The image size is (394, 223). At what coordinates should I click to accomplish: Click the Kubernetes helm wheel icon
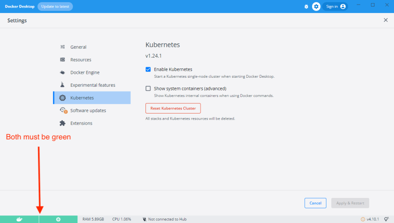coord(62,98)
